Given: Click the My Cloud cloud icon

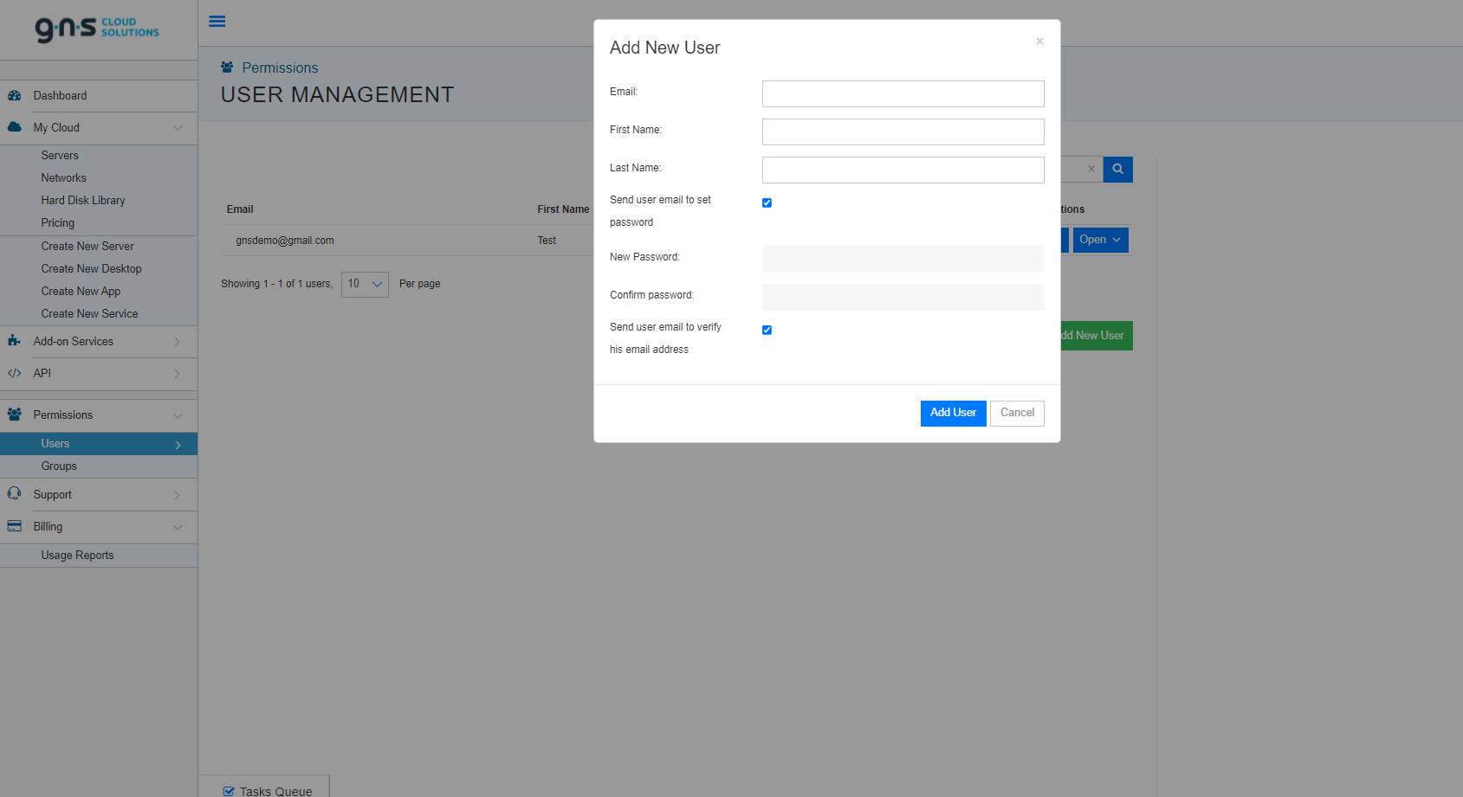Looking at the screenshot, I should 15,127.
